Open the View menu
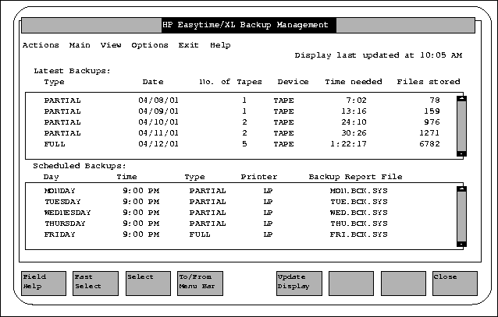 [111, 45]
